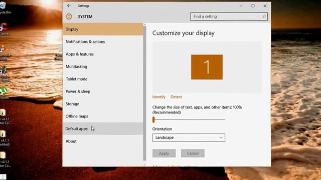Click the search magnifier icon
The width and height of the screenshot is (321, 180).
pyautogui.click(x=264, y=16)
